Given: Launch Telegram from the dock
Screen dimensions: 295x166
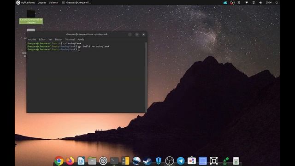Looking at the screenshot, I should coord(181,161).
